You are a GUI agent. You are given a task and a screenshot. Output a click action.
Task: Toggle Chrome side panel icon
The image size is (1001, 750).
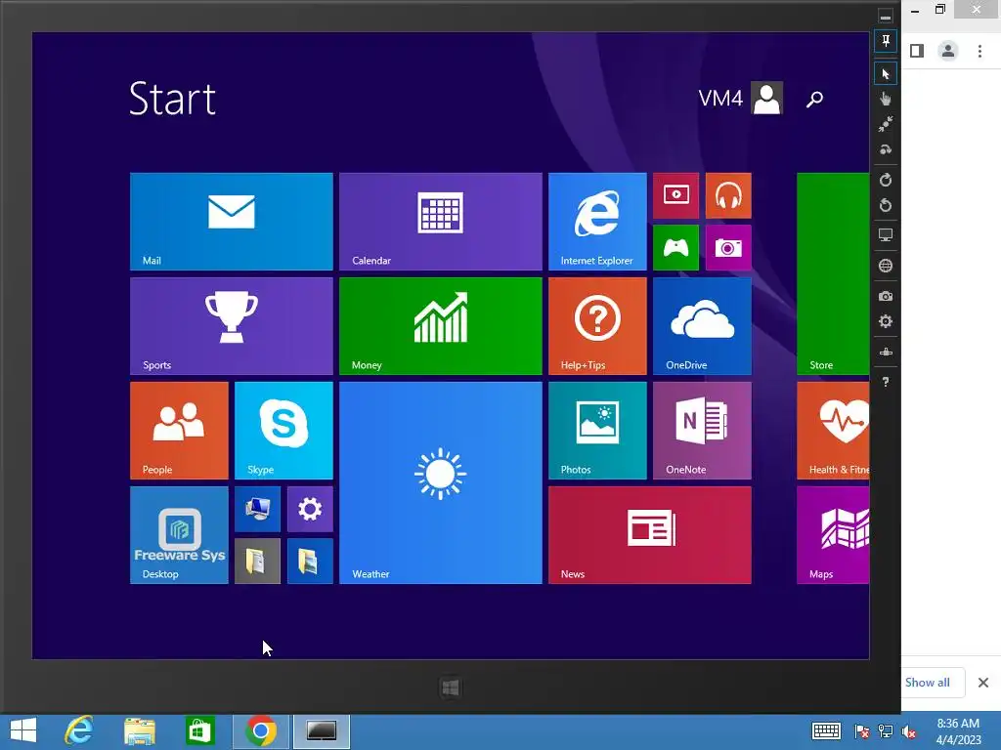[x=917, y=51]
